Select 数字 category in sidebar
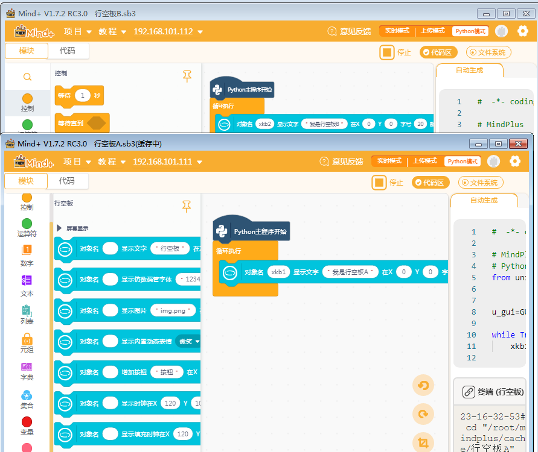 tap(27, 256)
